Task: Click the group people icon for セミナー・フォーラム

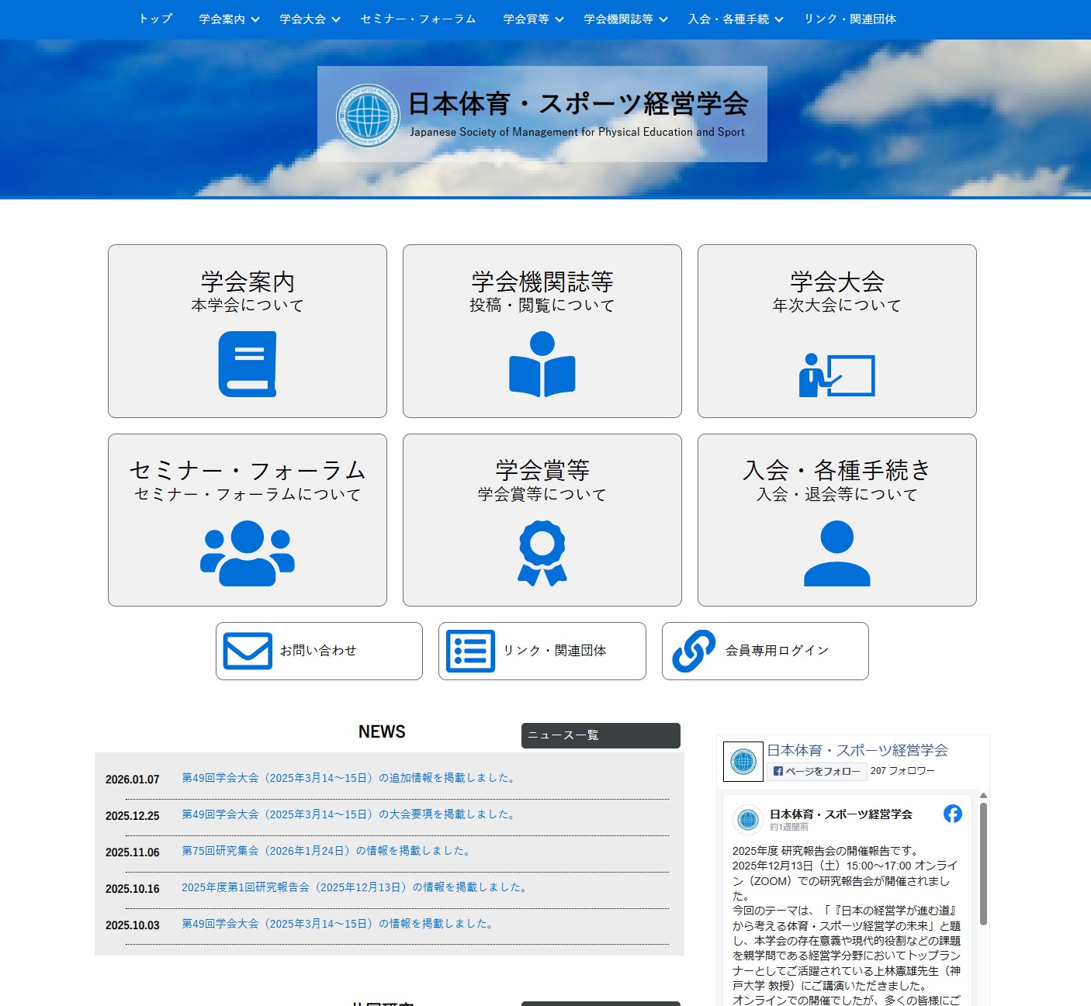Action: (x=248, y=553)
